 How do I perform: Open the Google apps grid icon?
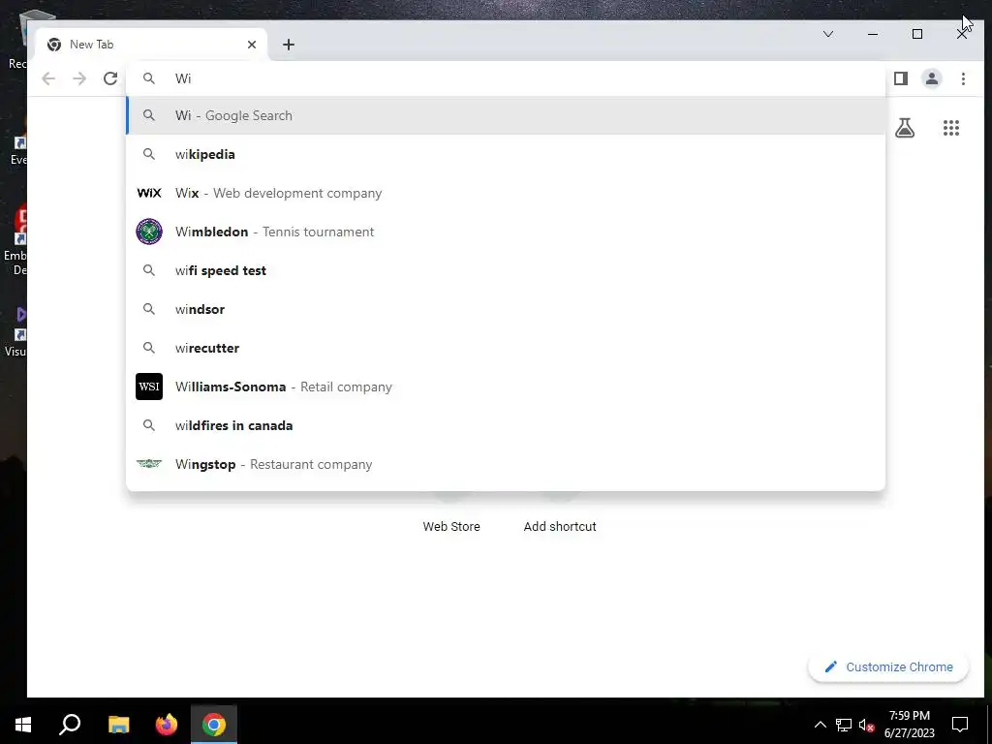point(951,128)
